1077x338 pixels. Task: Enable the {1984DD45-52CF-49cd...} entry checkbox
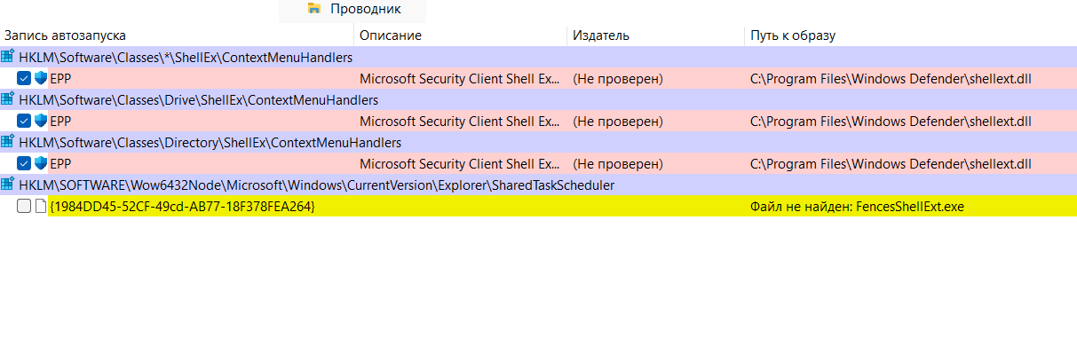pyautogui.click(x=24, y=206)
